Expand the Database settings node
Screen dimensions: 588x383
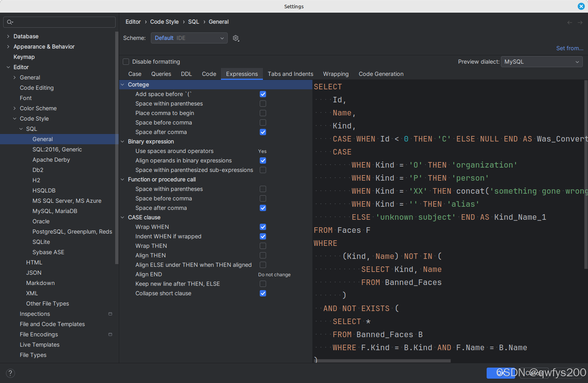(8, 36)
